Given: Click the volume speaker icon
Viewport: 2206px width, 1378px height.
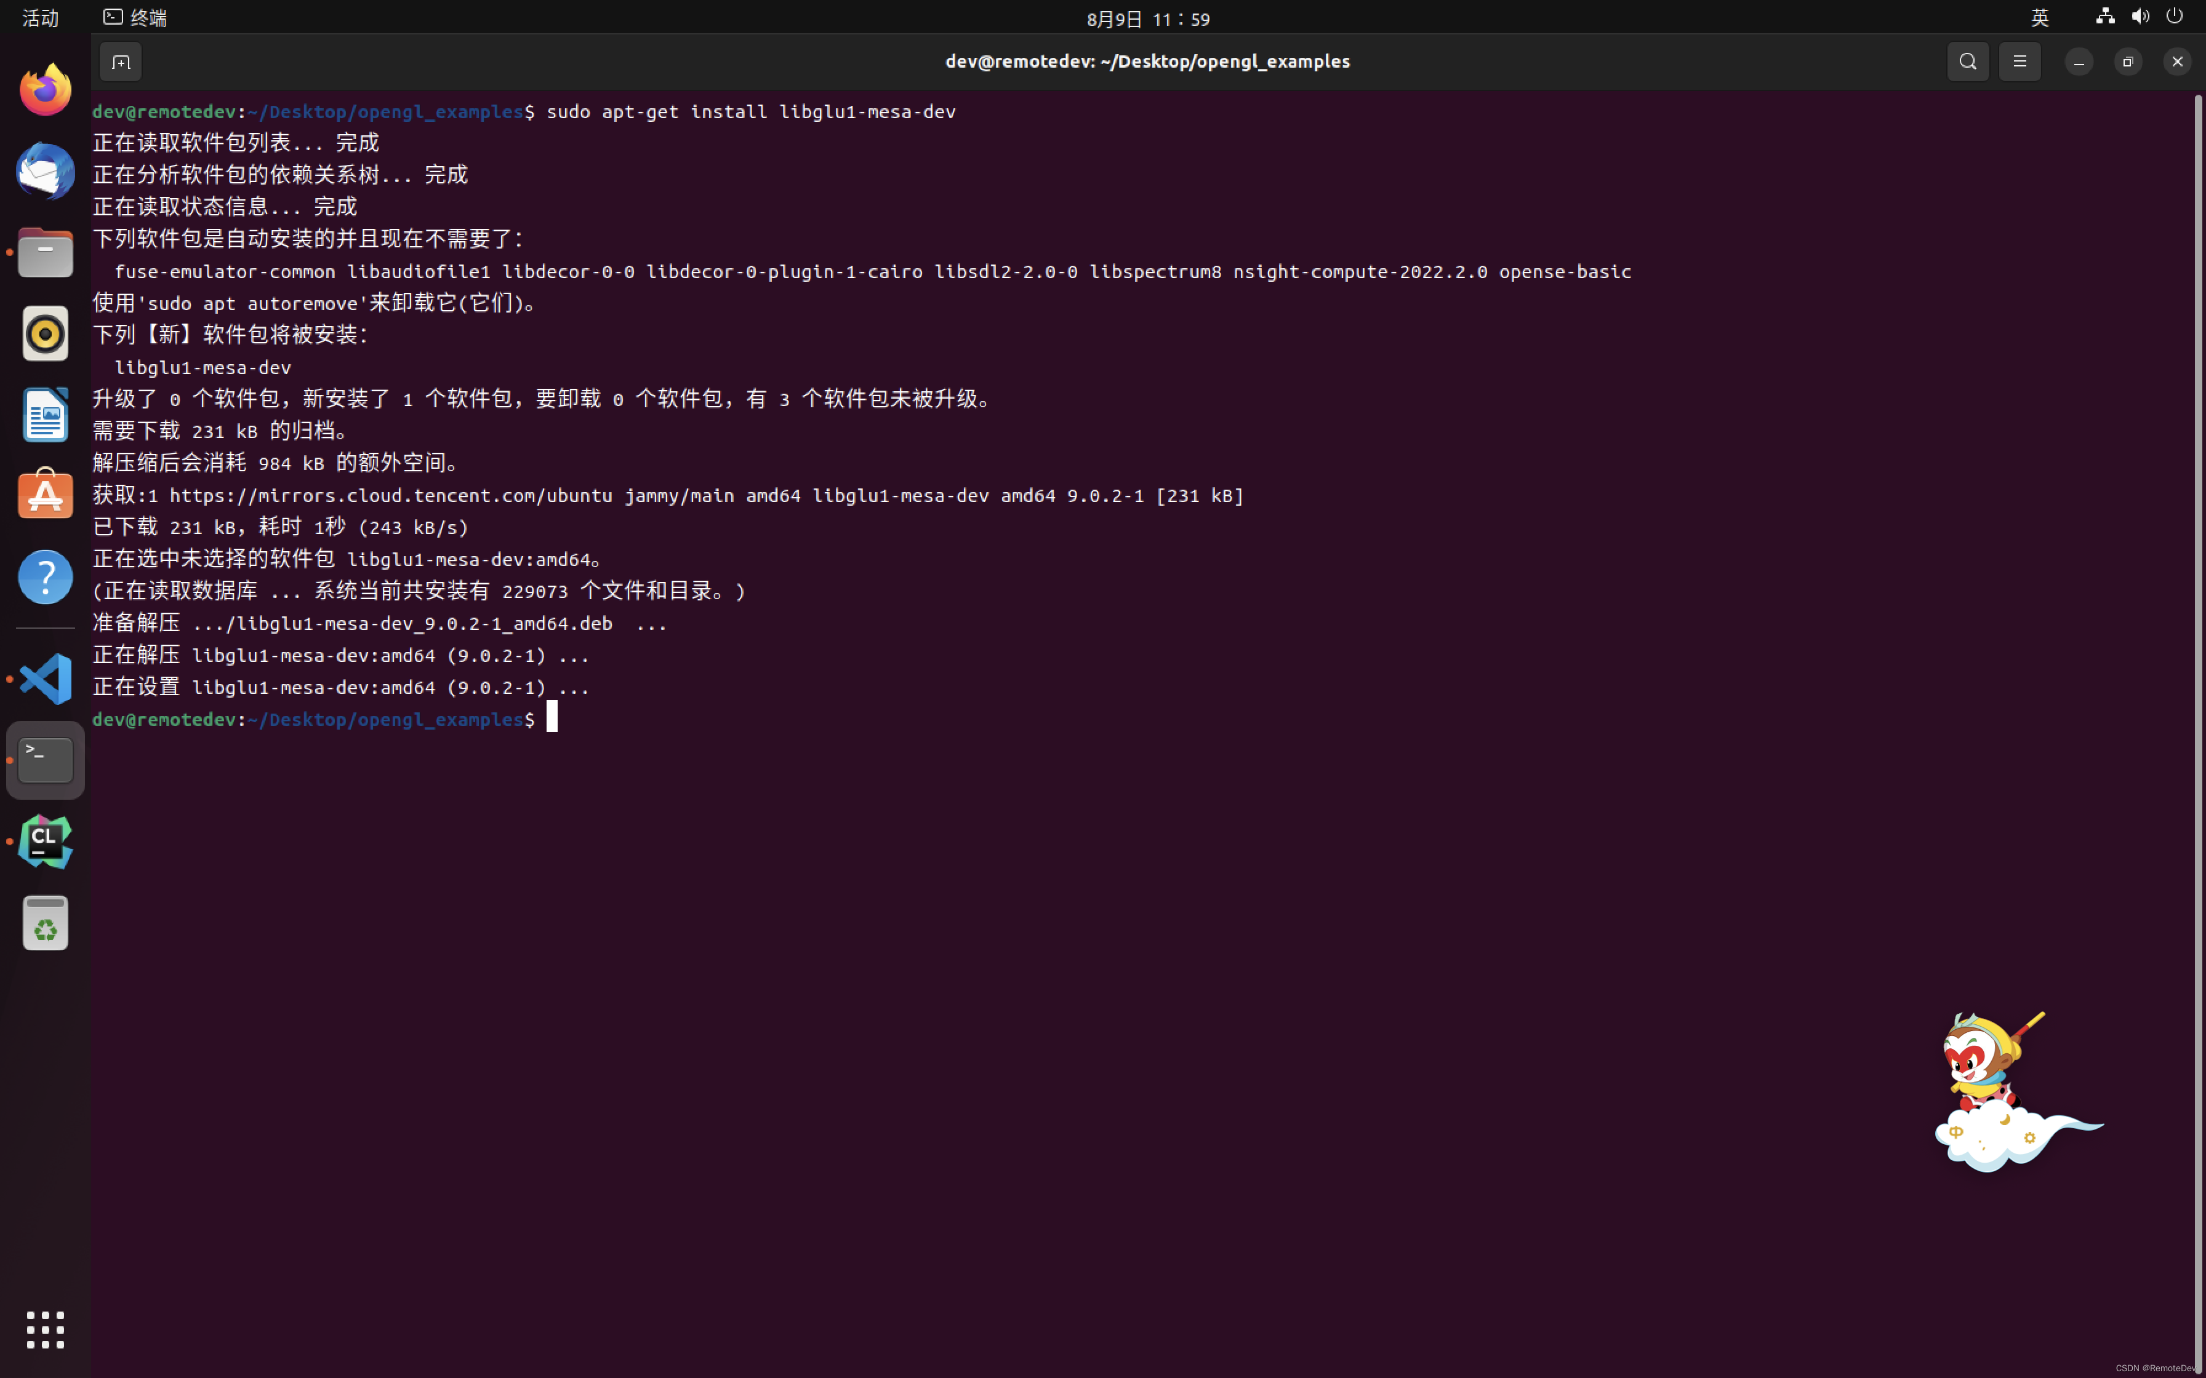Looking at the screenshot, I should [x=2140, y=17].
